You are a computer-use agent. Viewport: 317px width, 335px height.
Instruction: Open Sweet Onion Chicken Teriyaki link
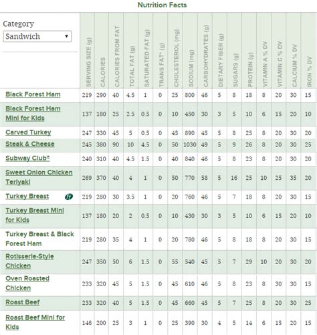point(39,177)
